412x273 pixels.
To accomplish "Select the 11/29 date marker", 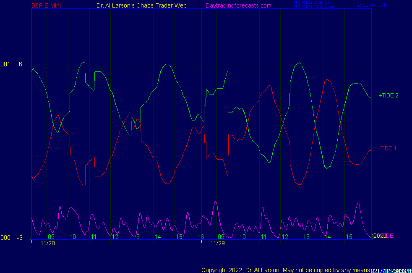I will (x=218, y=243).
